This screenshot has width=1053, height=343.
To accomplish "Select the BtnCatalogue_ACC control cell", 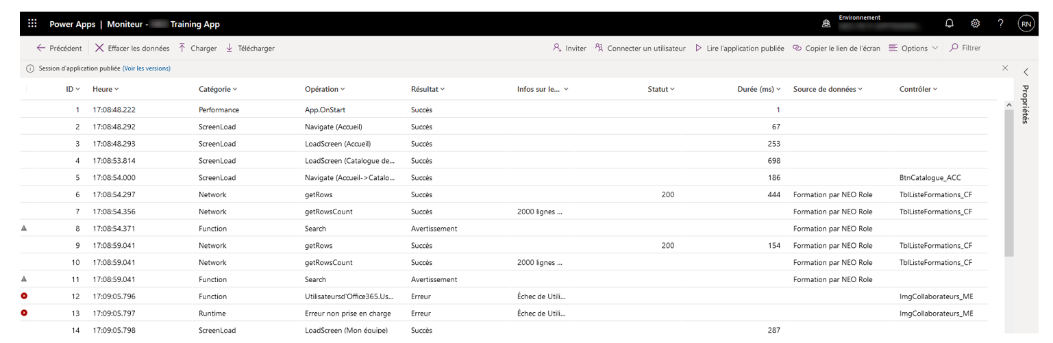I will [930, 177].
